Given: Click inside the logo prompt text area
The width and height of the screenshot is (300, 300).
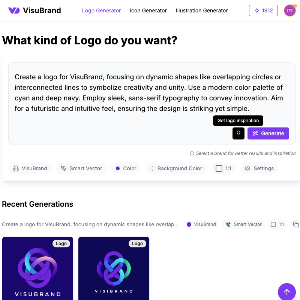Looking at the screenshot, I should coord(149,93).
